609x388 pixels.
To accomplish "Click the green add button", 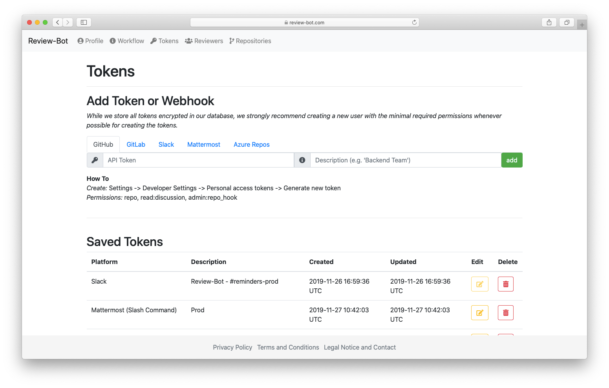I will 512,160.
